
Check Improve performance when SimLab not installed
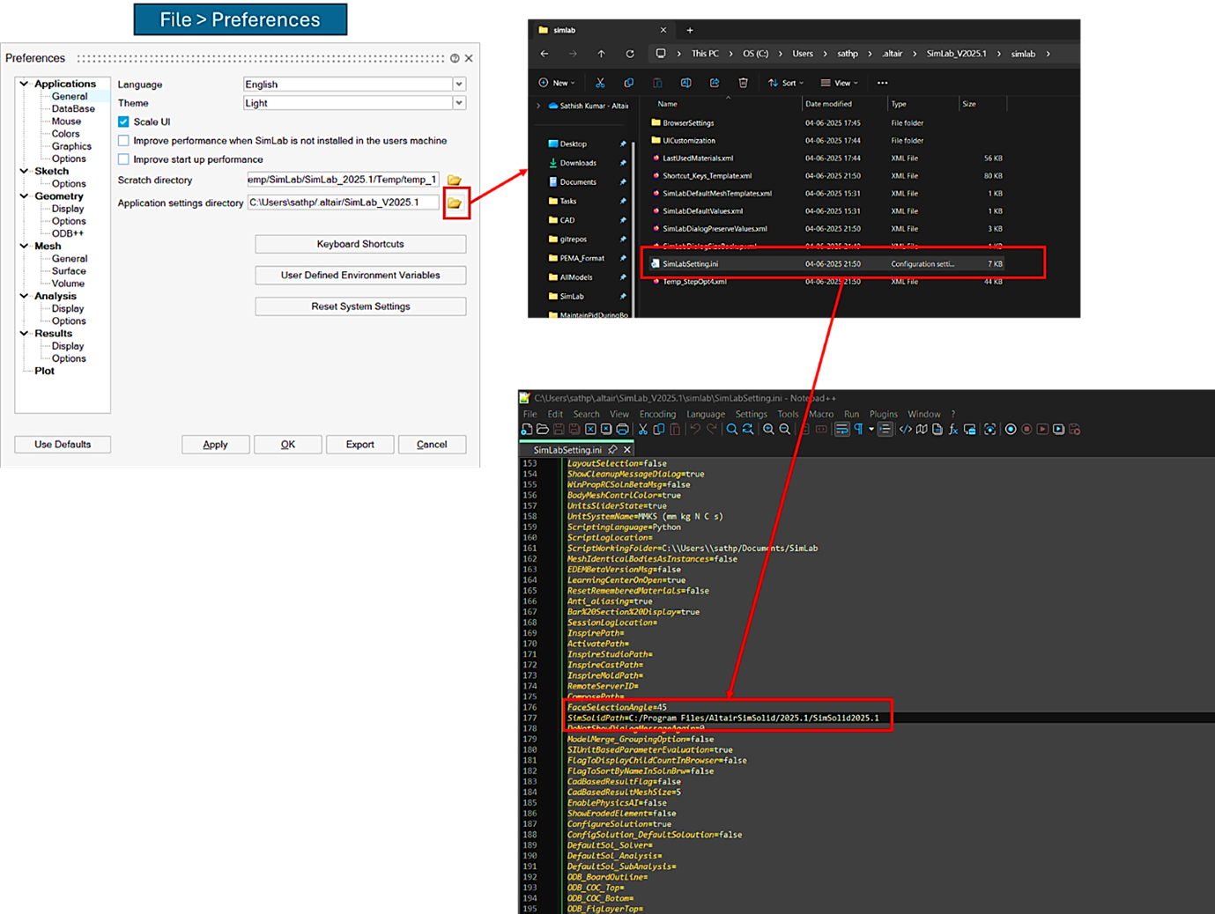pyautogui.click(x=123, y=141)
